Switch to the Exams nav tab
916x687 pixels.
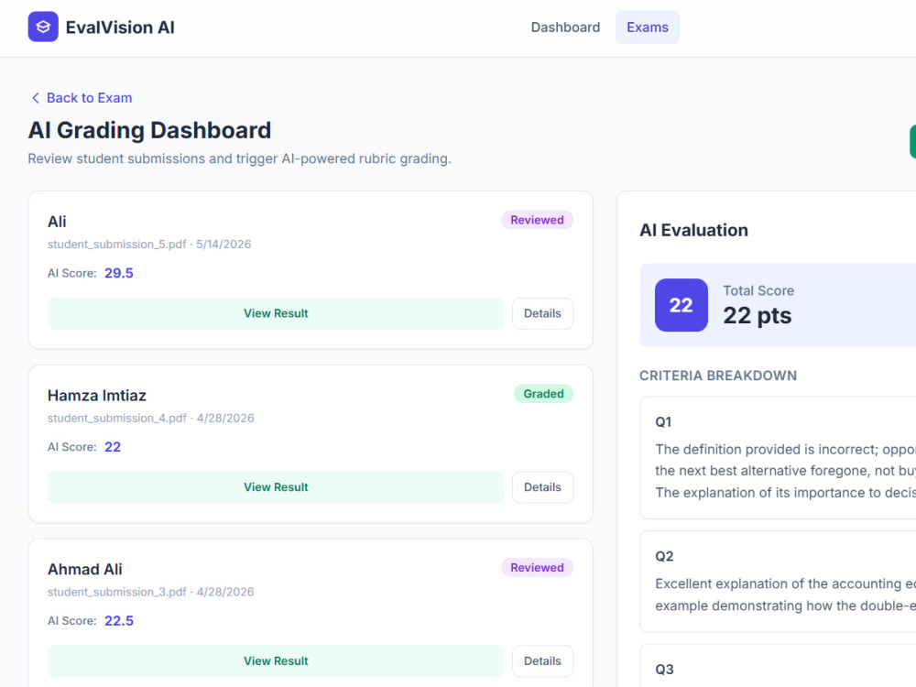tap(648, 27)
